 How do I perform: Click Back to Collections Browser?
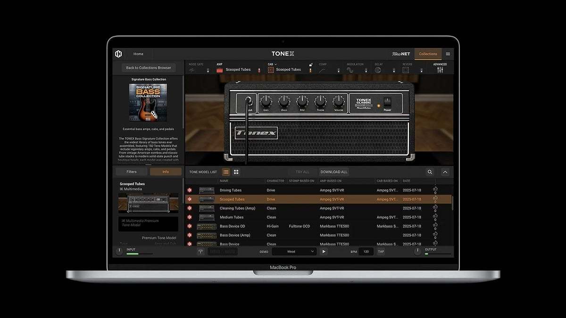(148, 67)
